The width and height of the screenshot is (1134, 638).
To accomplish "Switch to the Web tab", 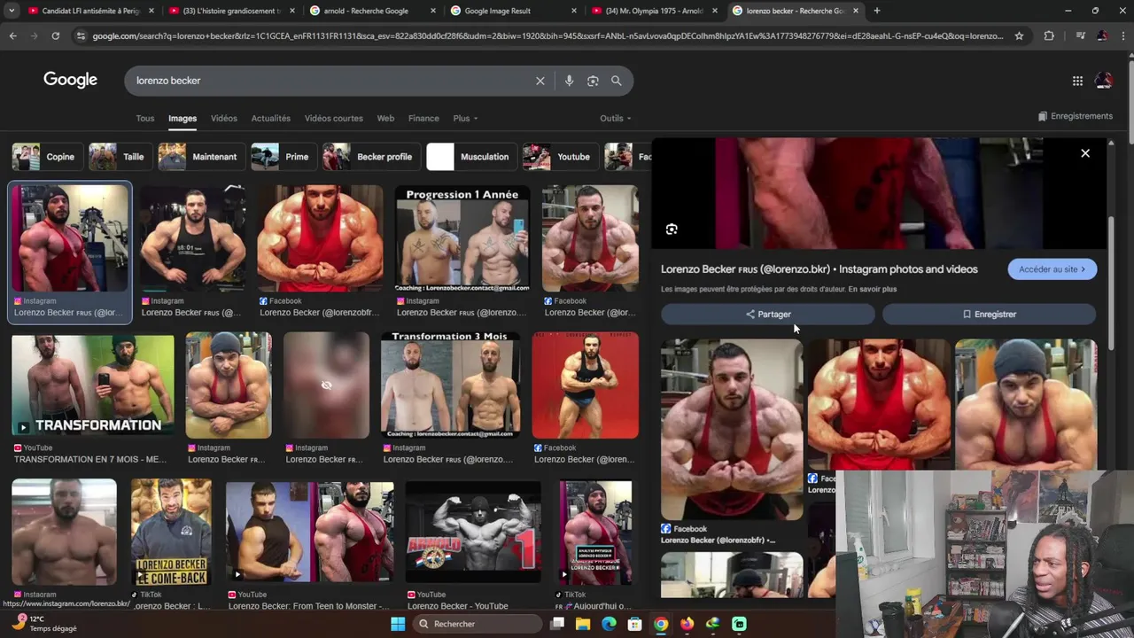I will (385, 119).
